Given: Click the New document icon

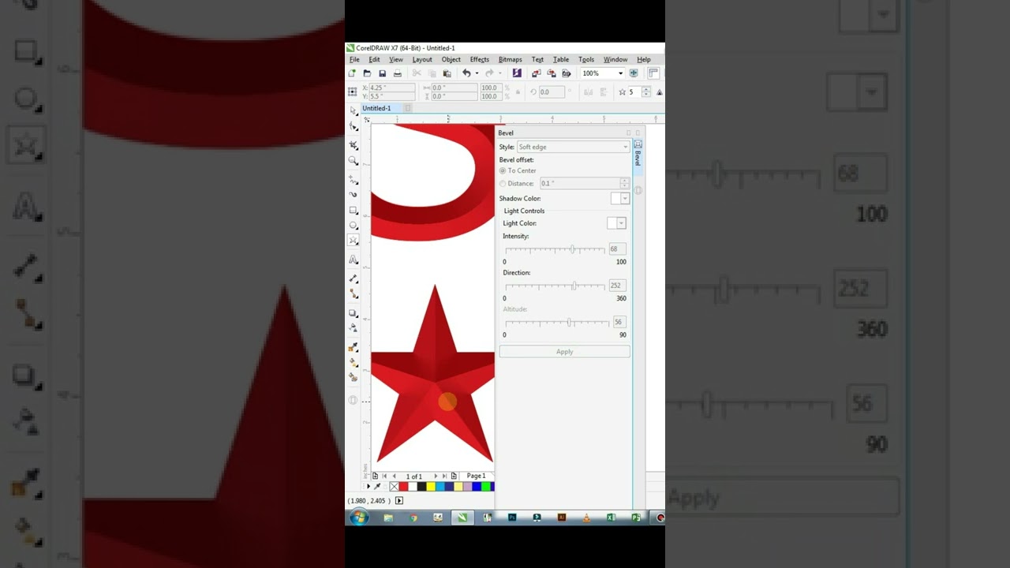Looking at the screenshot, I should [x=352, y=73].
